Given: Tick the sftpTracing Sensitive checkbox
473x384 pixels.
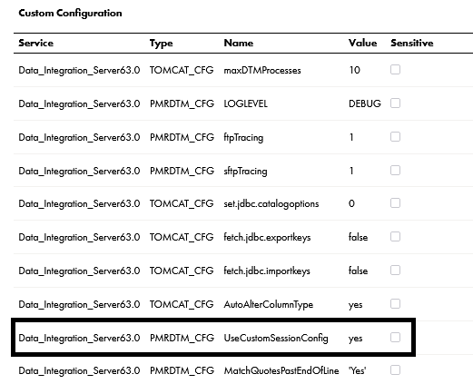Looking at the screenshot, I should [395, 171].
